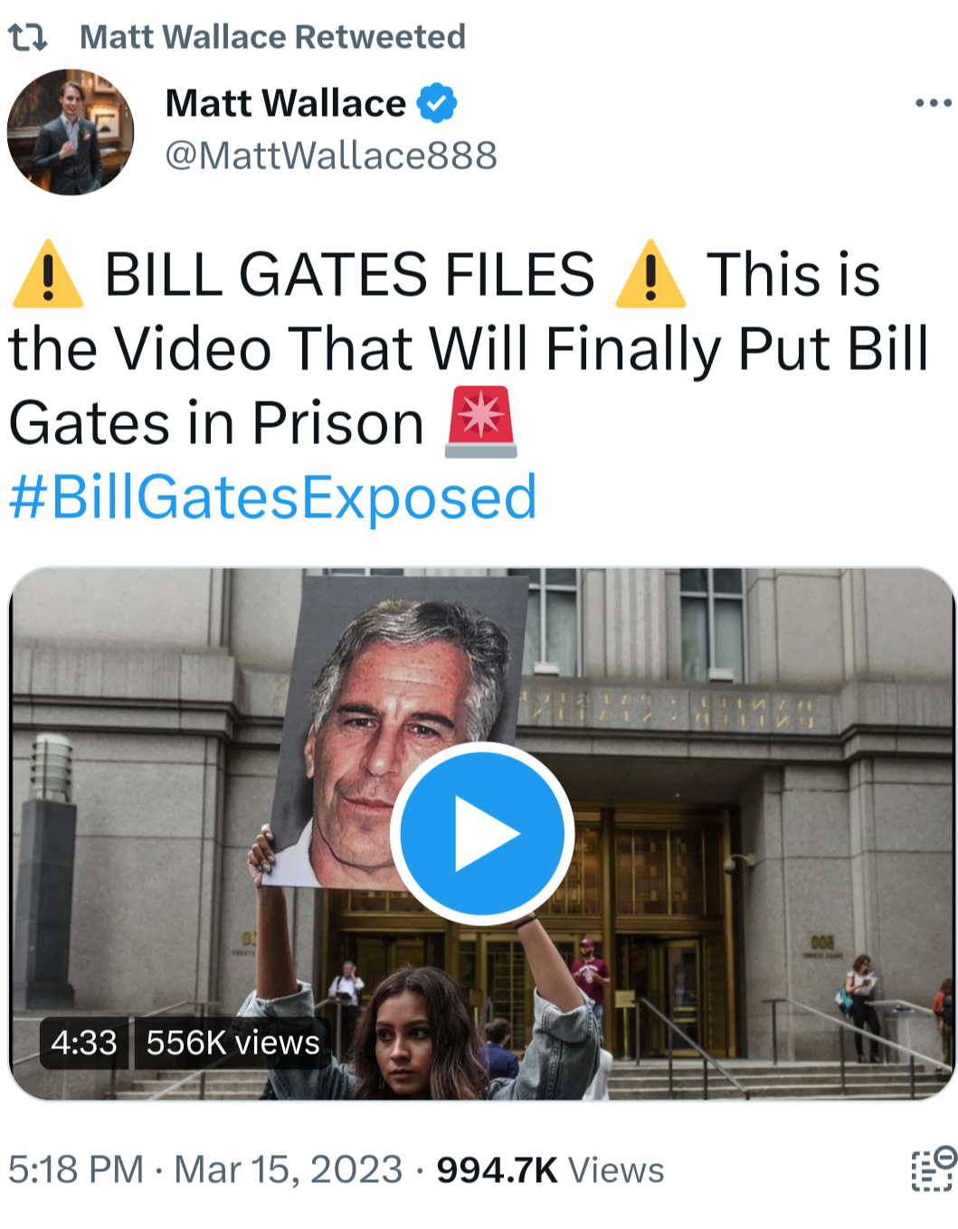This screenshot has width=958, height=1229.
Task: Click the 994.7K Views count
Action: coord(550,1169)
